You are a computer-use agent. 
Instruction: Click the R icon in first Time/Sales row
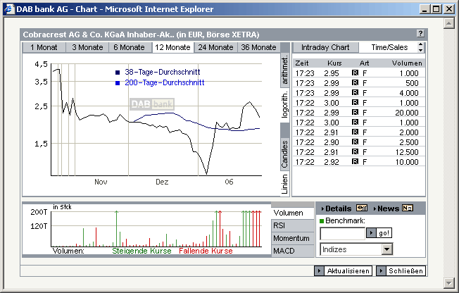[x=356, y=73]
